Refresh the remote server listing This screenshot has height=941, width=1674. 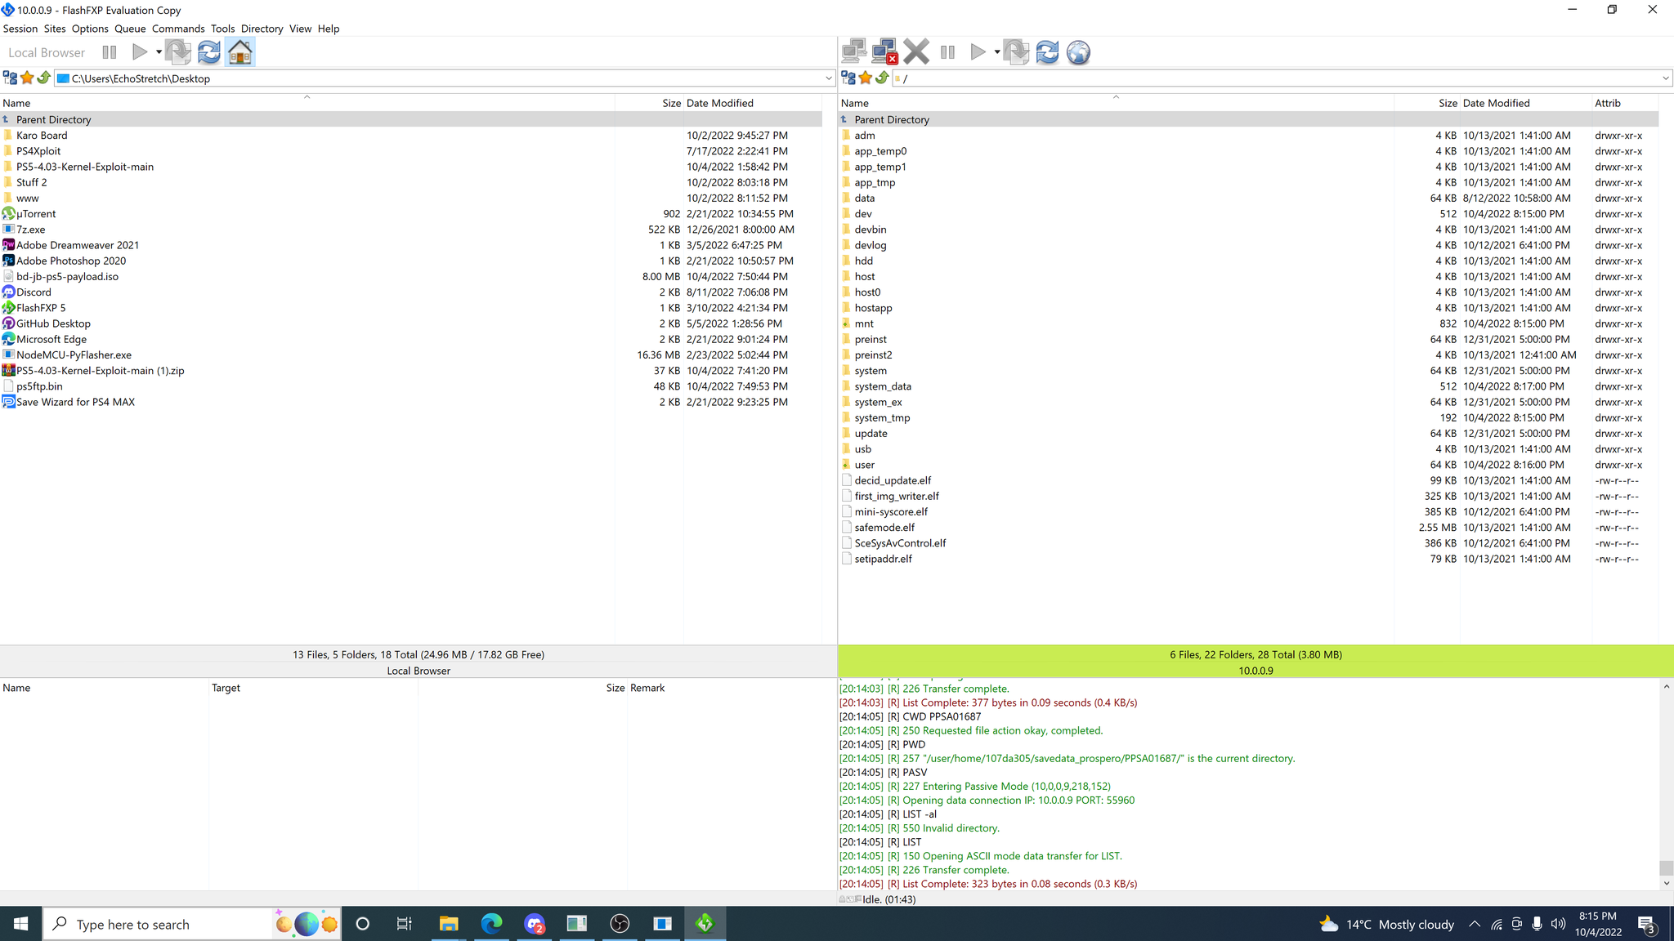tap(1047, 52)
